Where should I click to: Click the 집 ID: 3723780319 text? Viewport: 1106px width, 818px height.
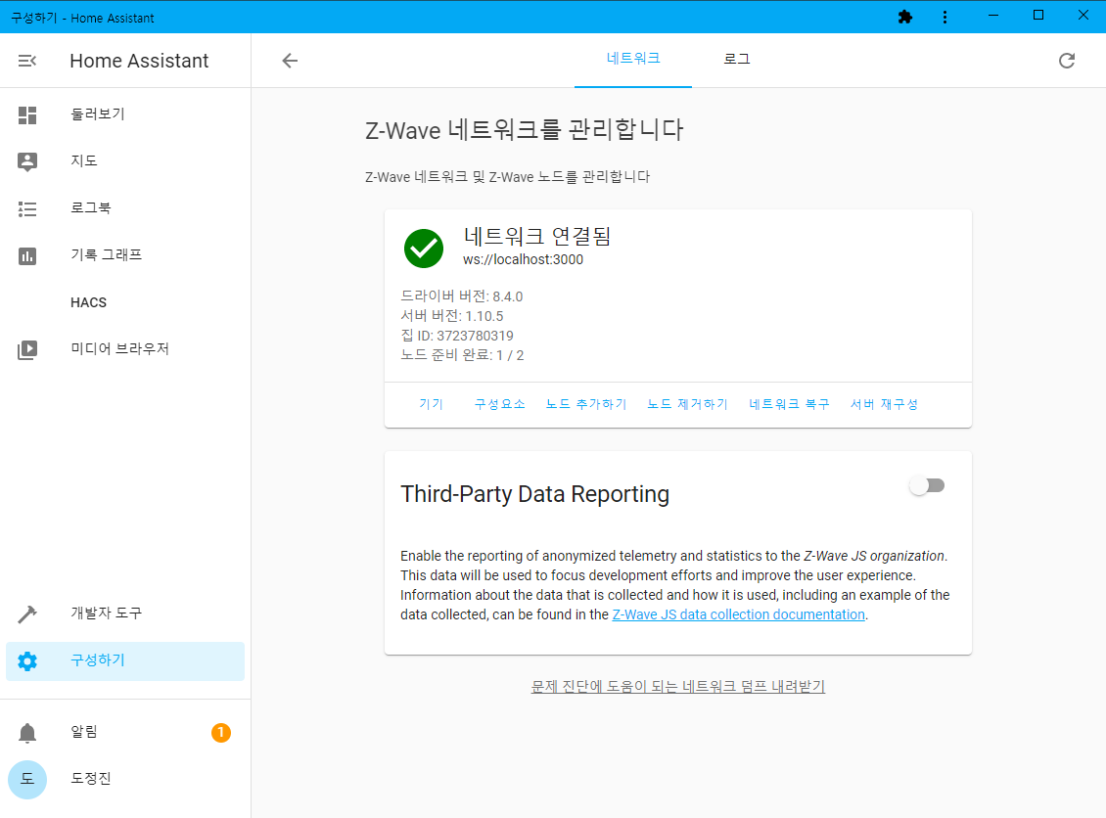[x=457, y=336]
